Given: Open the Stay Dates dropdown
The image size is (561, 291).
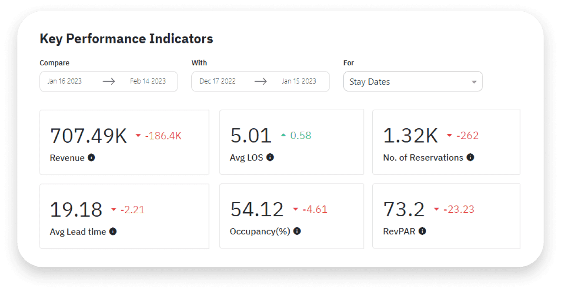Looking at the screenshot, I should pos(412,81).
